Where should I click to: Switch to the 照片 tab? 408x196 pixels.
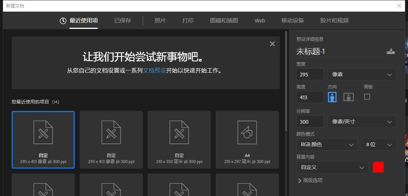click(160, 21)
